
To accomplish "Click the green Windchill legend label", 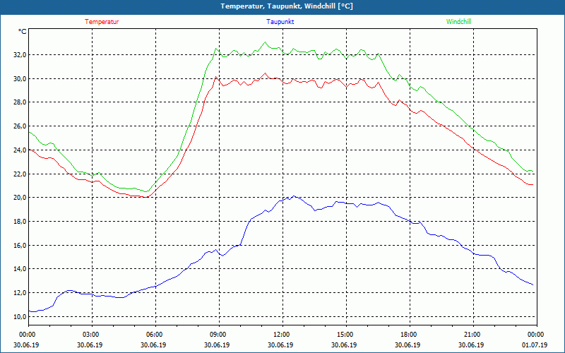I will 458,22.
